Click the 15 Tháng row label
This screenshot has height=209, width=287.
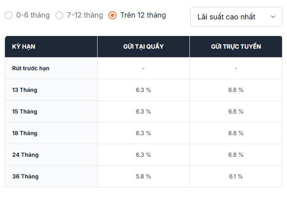click(x=25, y=112)
